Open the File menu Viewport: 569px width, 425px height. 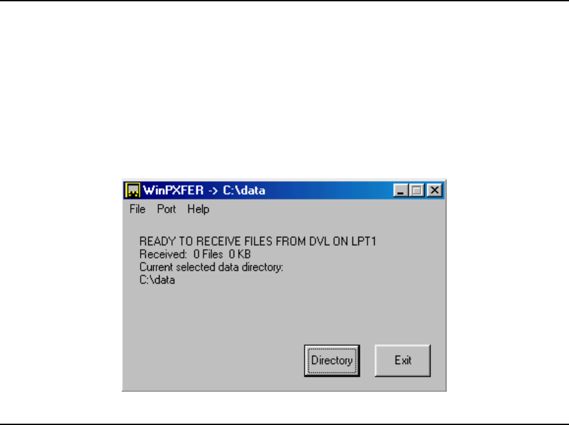(x=137, y=209)
